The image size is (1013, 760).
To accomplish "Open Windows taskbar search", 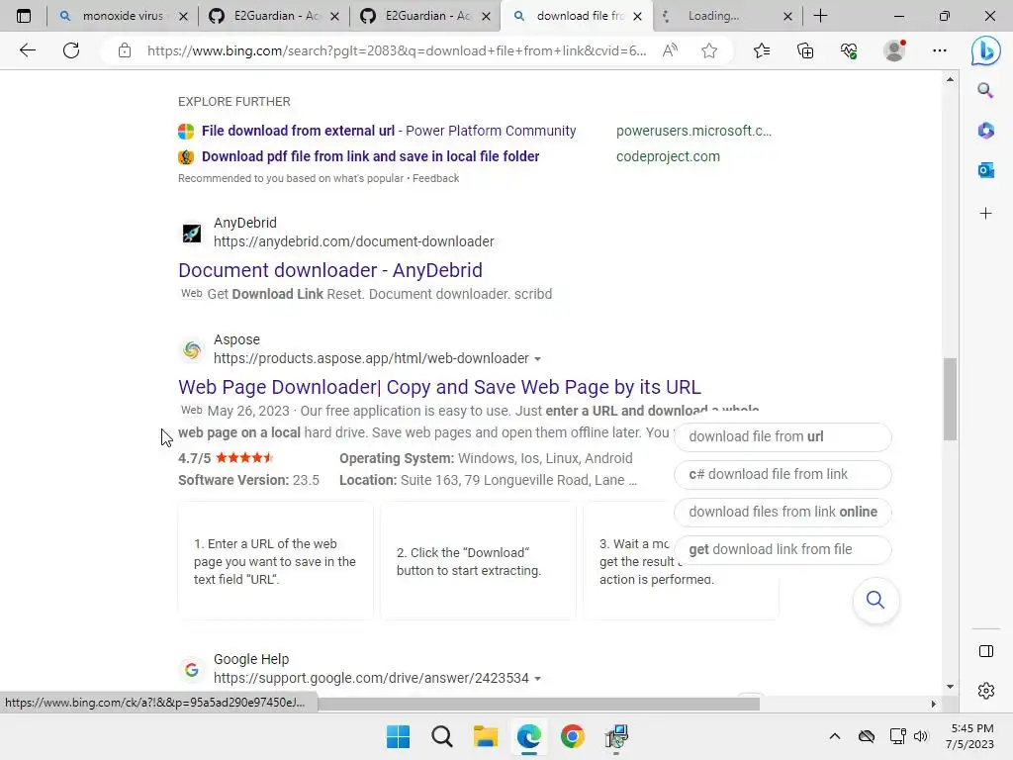I will click(x=442, y=736).
